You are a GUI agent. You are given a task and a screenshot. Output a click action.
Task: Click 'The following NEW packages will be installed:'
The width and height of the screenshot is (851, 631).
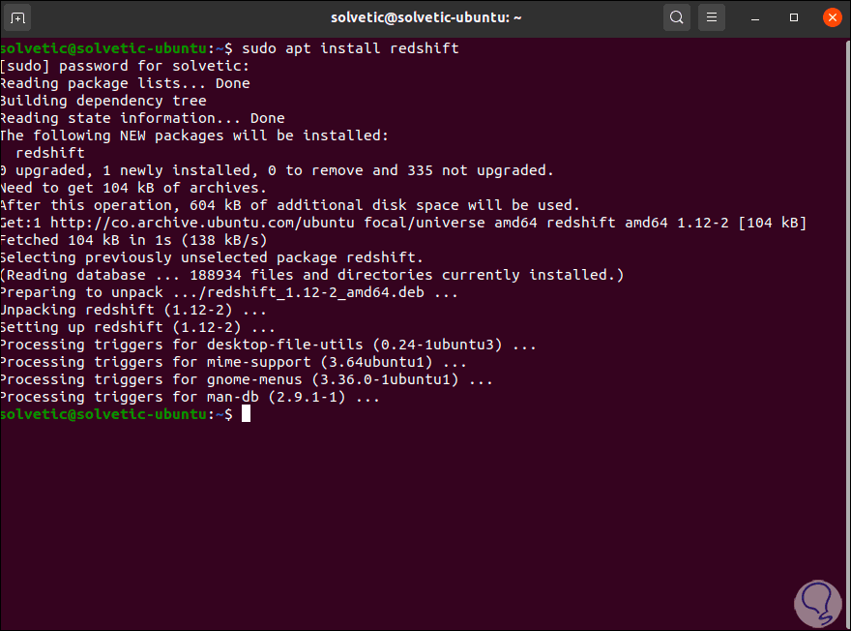click(194, 135)
